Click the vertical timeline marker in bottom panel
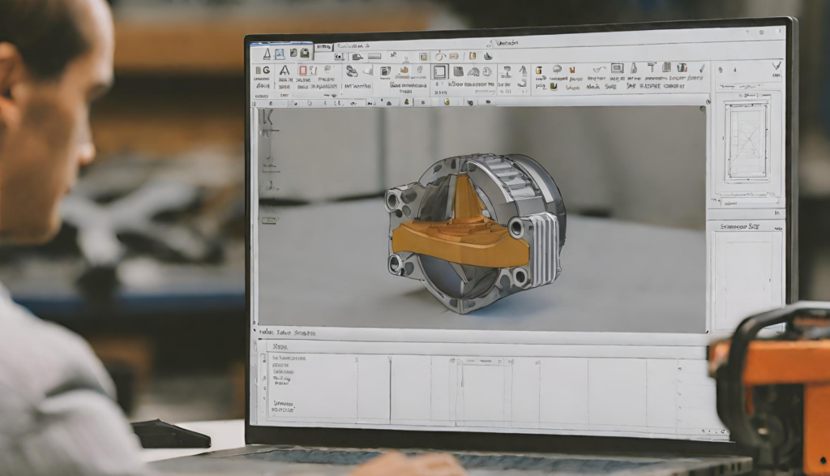This screenshot has height=476, width=830. tap(390, 389)
